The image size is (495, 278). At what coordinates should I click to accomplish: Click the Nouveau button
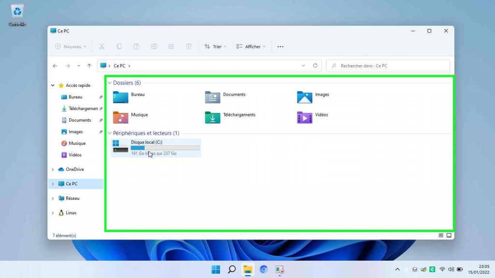(71, 46)
